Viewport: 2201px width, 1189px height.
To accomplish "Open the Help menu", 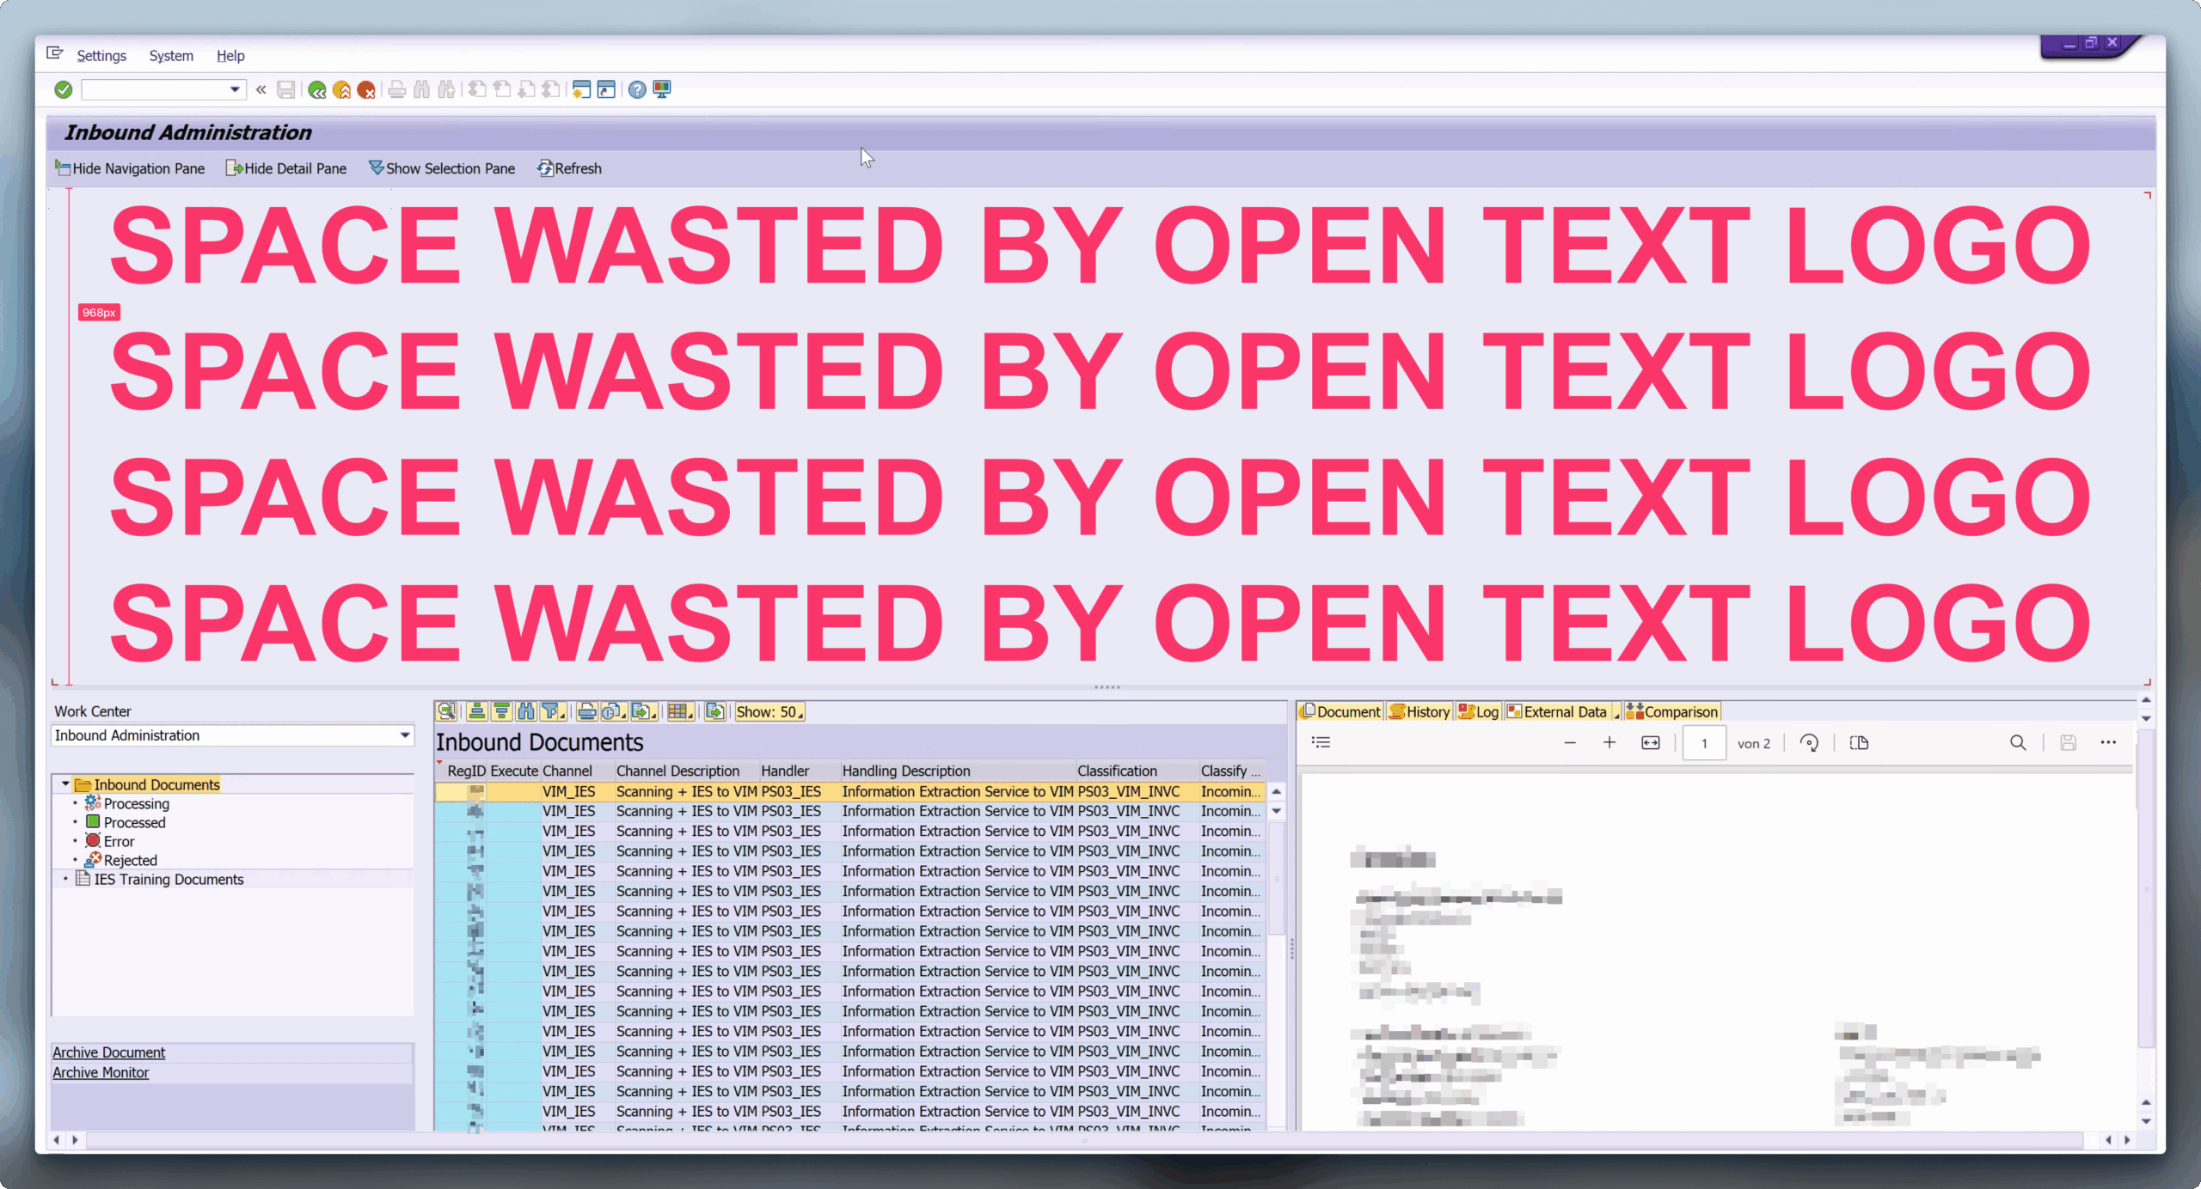I will coord(230,56).
